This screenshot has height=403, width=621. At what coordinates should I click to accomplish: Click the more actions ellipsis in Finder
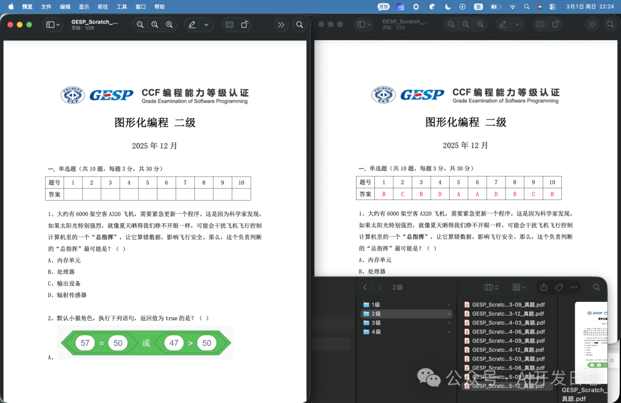573,286
